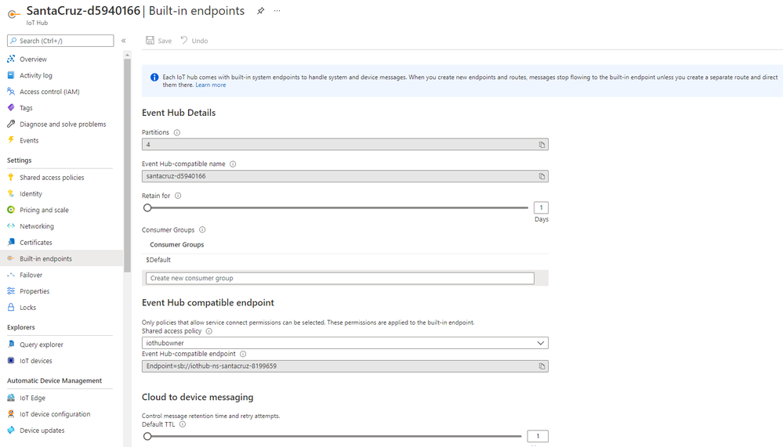The image size is (783, 447).
Task: Click the Retain for slider handle
Action: click(147, 207)
